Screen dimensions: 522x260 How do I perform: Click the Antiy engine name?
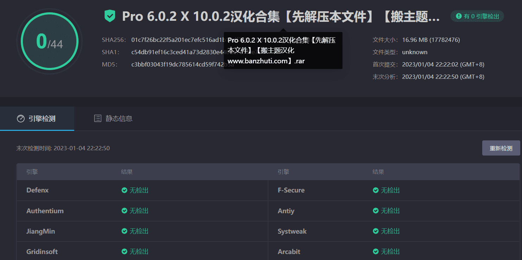(x=286, y=211)
